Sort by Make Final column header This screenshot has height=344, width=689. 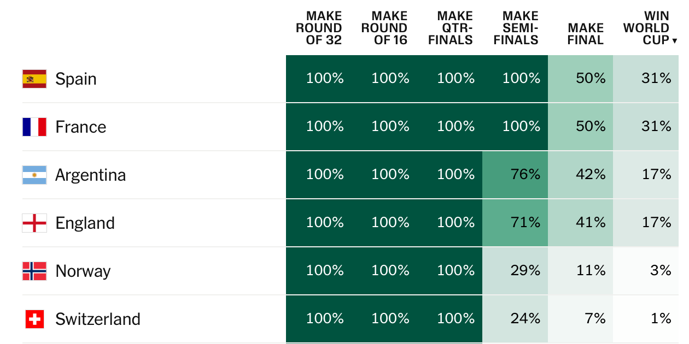pyautogui.click(x=586, y=34)
